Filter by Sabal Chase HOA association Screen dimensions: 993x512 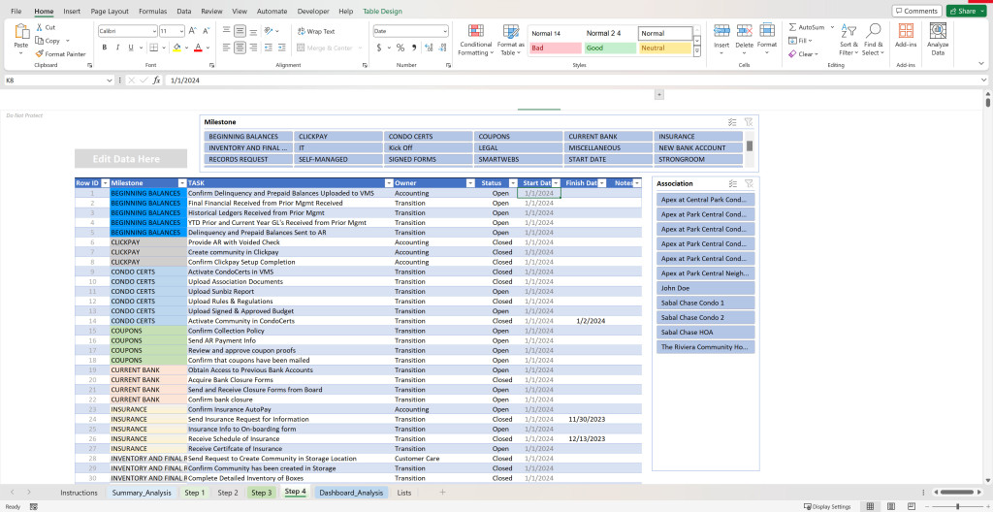pyautogui.click(x=706, y=332)
